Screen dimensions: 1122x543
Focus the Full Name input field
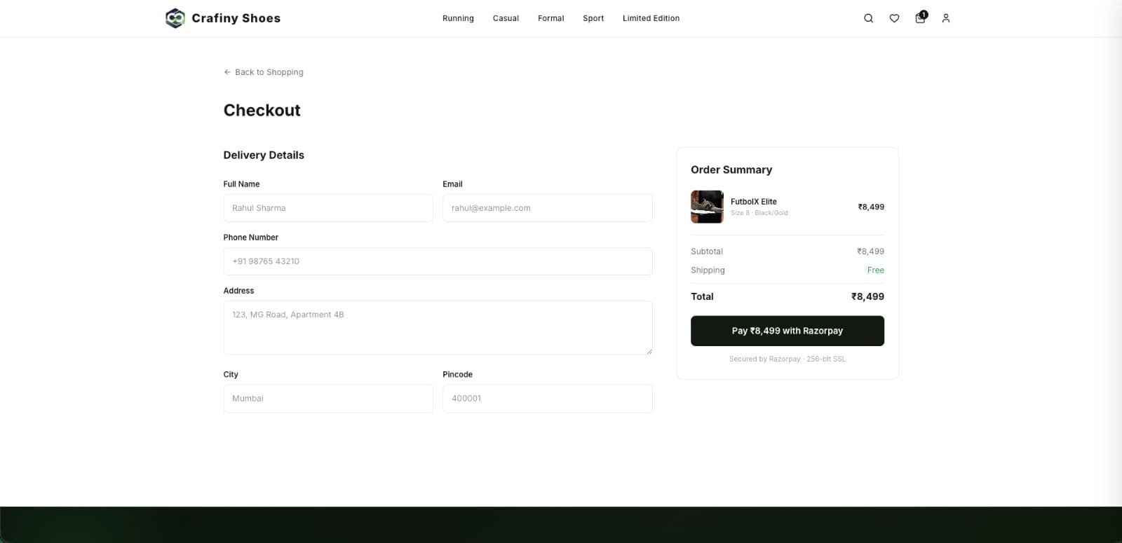pyautogui.click(x=328, y=208)
